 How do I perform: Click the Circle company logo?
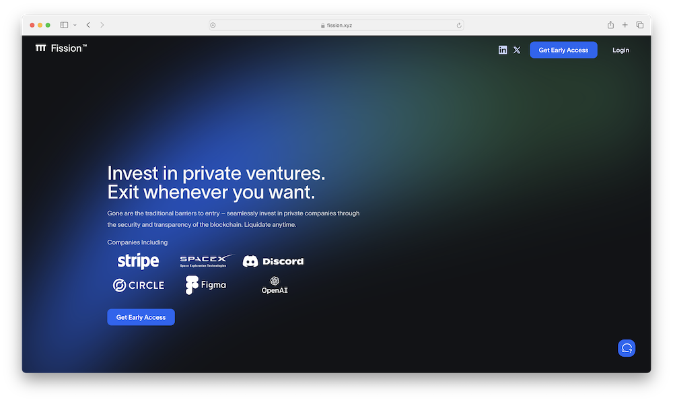click(138, 286)
